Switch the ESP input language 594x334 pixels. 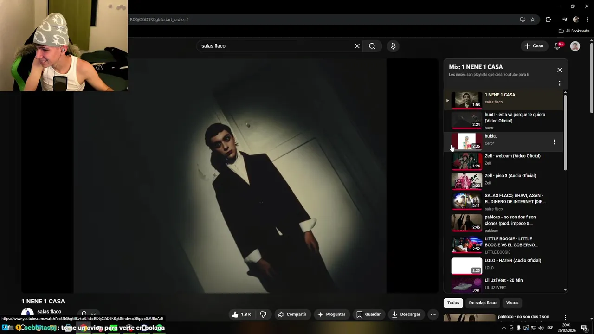[550, 328]
